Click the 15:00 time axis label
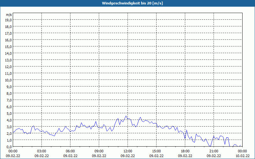This screenshot has width=255, height=159. point(157,151)
